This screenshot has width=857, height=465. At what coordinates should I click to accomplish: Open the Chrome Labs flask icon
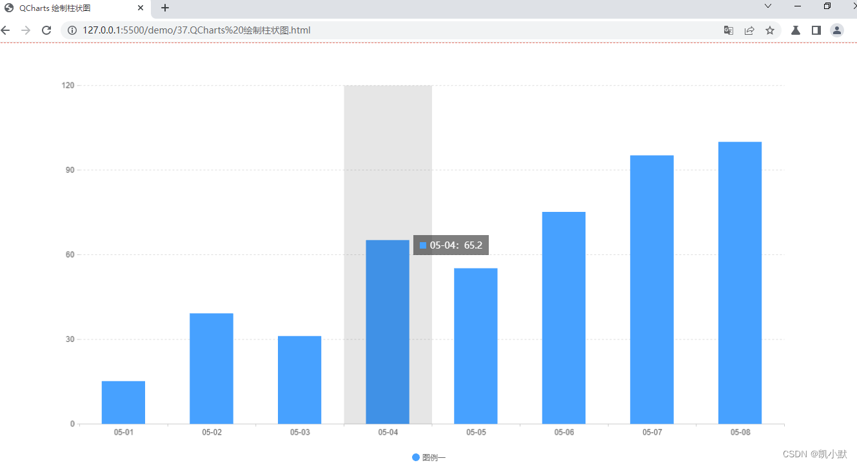point(796,30)
